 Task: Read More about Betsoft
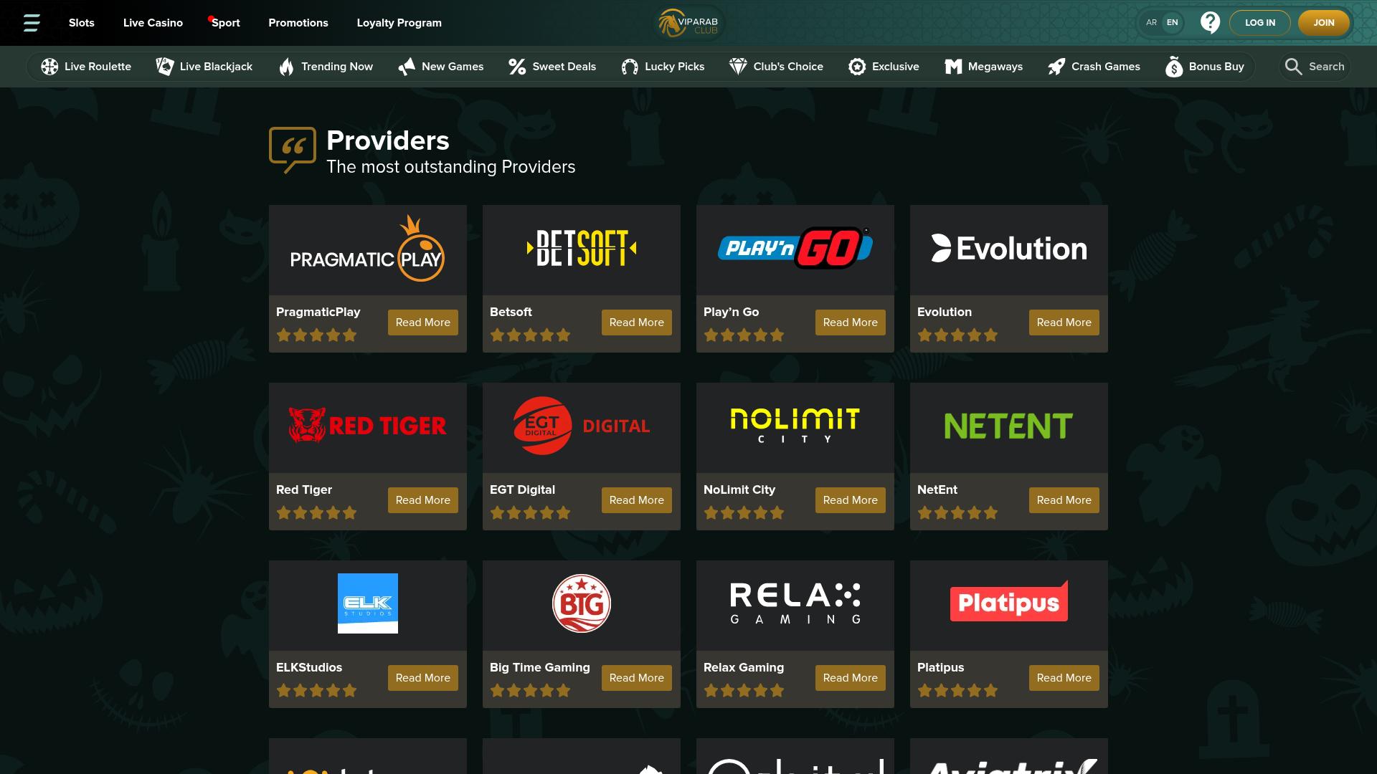point(637,322)
